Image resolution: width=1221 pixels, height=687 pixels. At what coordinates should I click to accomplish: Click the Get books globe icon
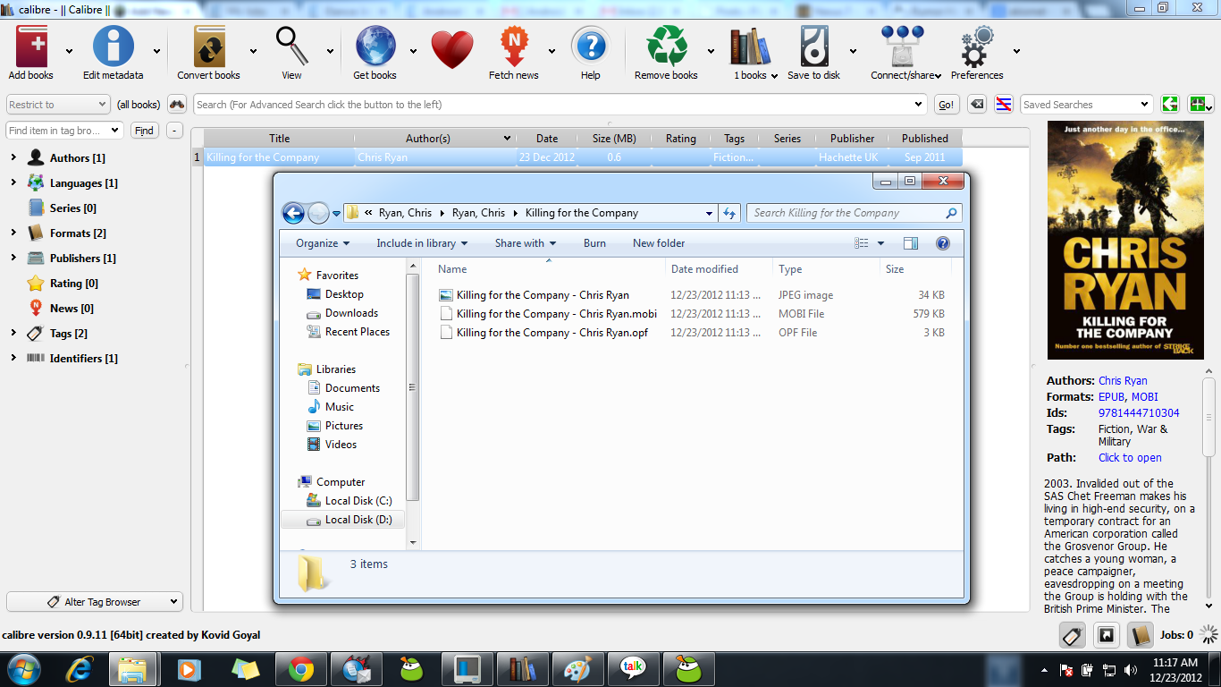coord(374,45)
